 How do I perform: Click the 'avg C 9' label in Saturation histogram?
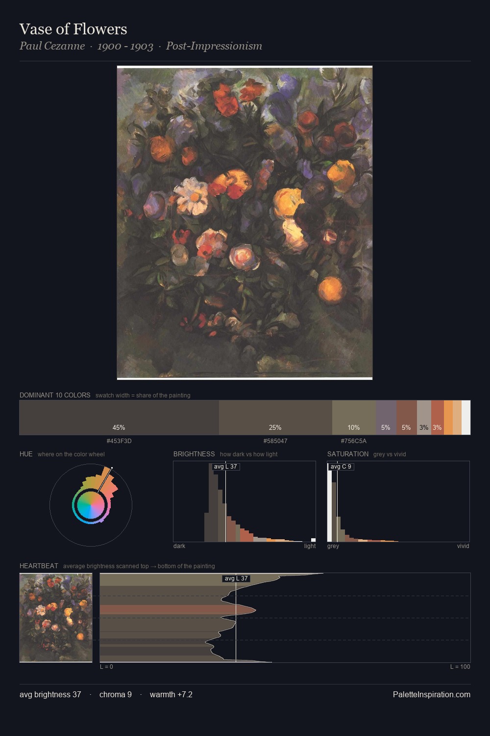[x=341, y=467]
